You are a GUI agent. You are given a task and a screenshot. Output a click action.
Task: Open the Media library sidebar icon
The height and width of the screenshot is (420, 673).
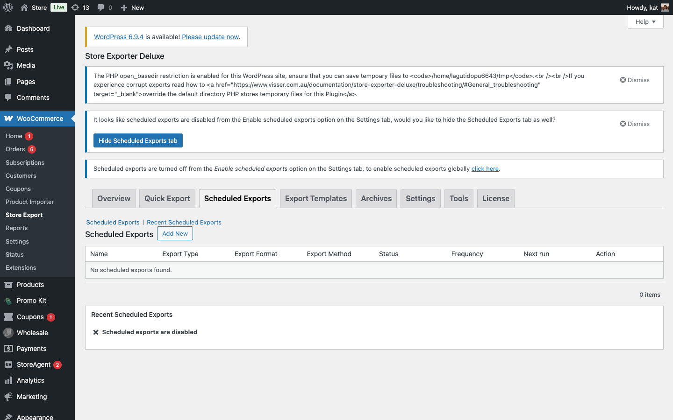(x=9, y=65)
